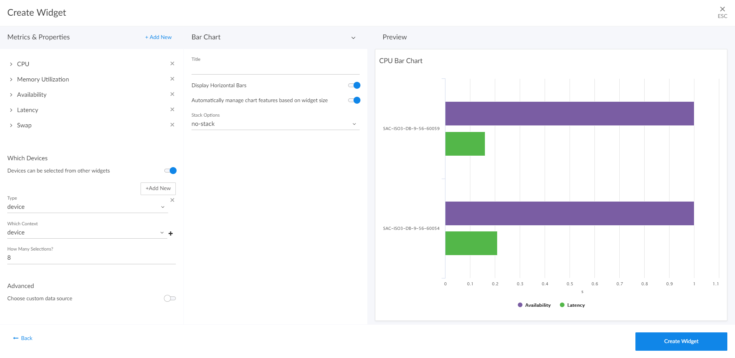Click the Title input field
This screenshot has height=358, width=735.
(275, 69)
